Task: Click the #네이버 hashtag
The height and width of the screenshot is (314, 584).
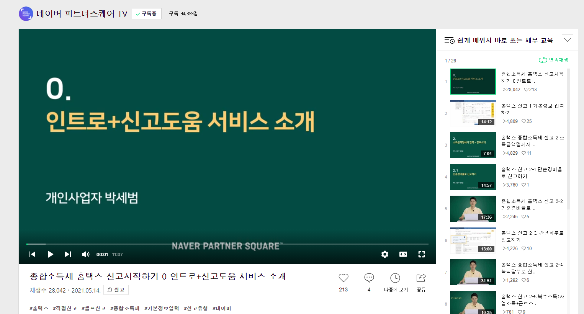Action: pyautogui.click(x=222, y=308)
